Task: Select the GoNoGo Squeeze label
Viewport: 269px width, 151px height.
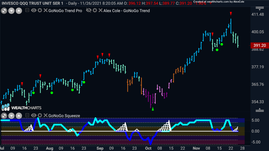Action: (x=64, y=116)
